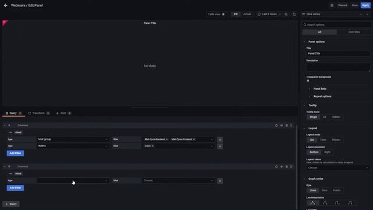Image resolution: width=373 pixels, height=210 pixels.
Task: Open the Legend values Choose dropdown
Action: 337,168
